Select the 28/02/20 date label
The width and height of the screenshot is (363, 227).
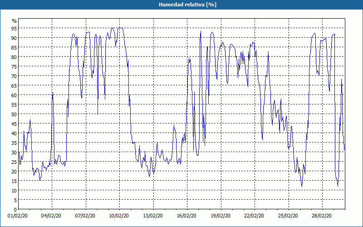[x=322, y=216]
